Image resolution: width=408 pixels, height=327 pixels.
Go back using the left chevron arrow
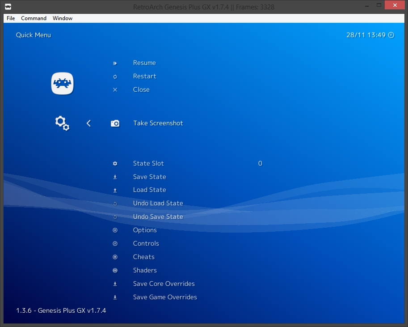click(88, 123)
